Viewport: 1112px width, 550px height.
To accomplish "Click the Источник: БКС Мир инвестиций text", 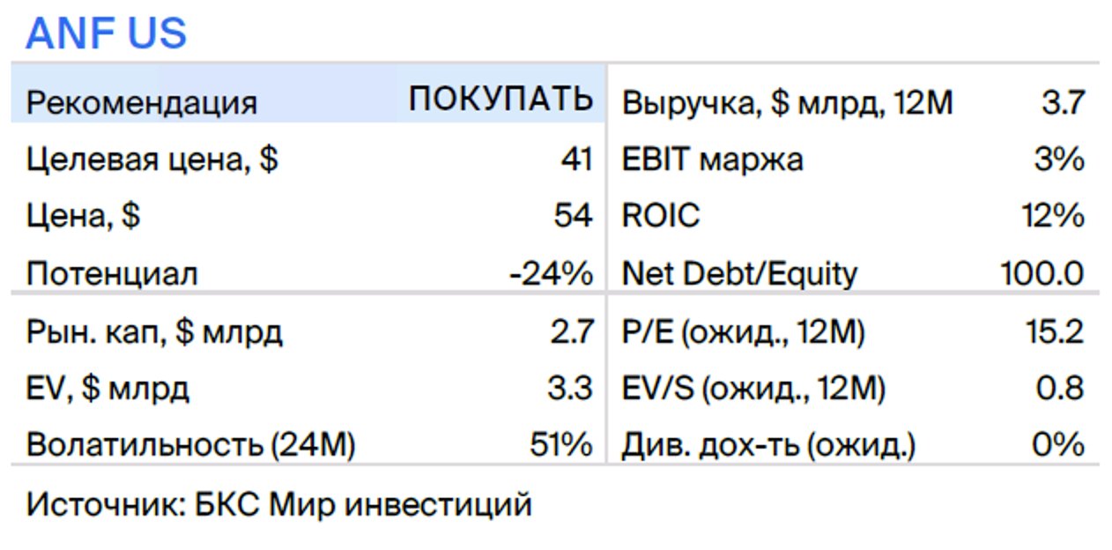I will click(x=279, y=505).
